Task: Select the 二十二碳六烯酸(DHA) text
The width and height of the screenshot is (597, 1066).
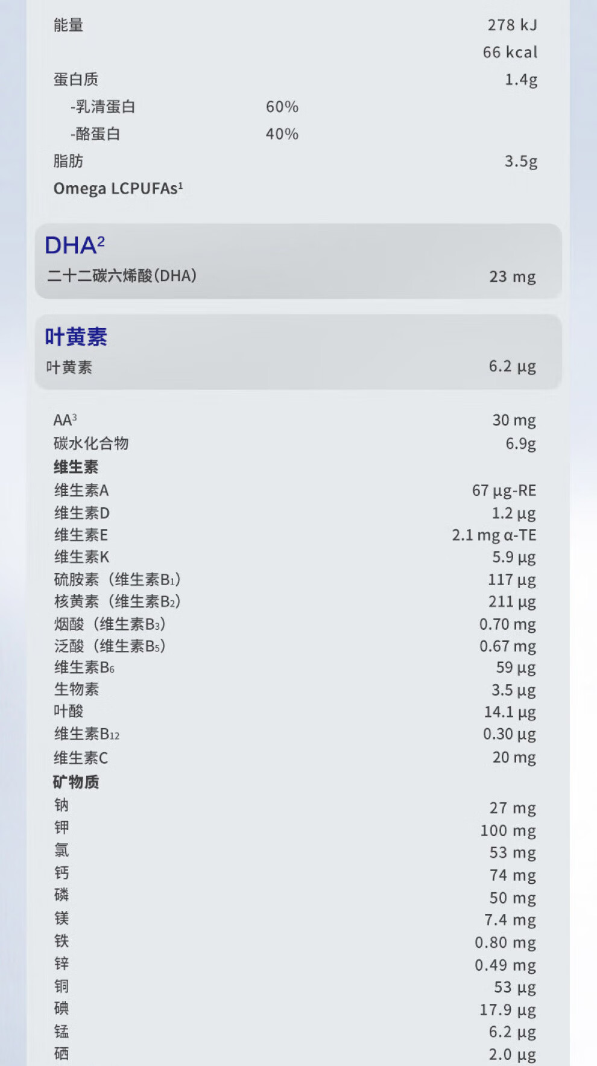Action: pyautogui.click(x=122, y=276)
